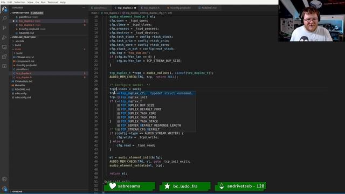Click the 'return el;' code line
345x194 pixels.
[x=118, y=174]
